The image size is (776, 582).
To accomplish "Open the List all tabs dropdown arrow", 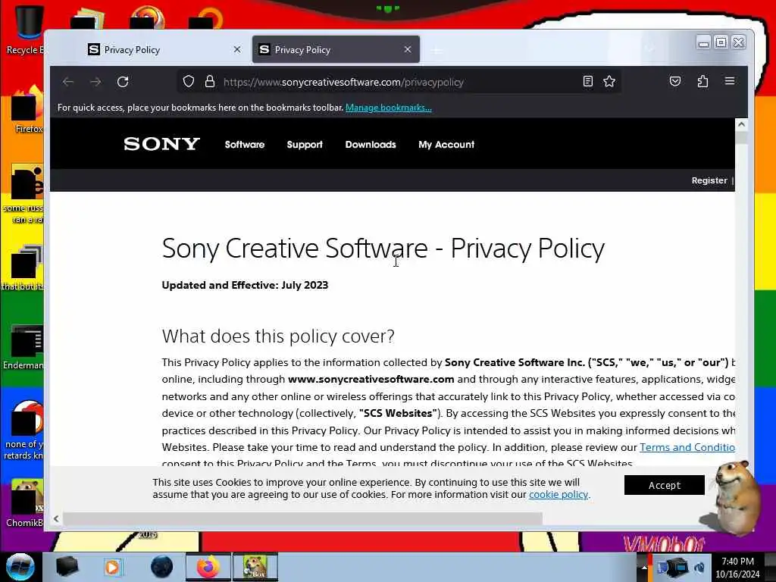I will pos(649,49).
